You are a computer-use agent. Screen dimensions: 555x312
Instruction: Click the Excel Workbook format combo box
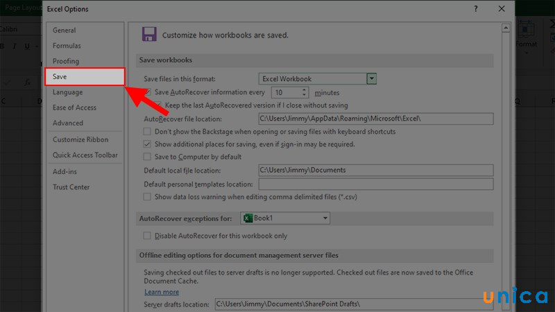(317, 78)
